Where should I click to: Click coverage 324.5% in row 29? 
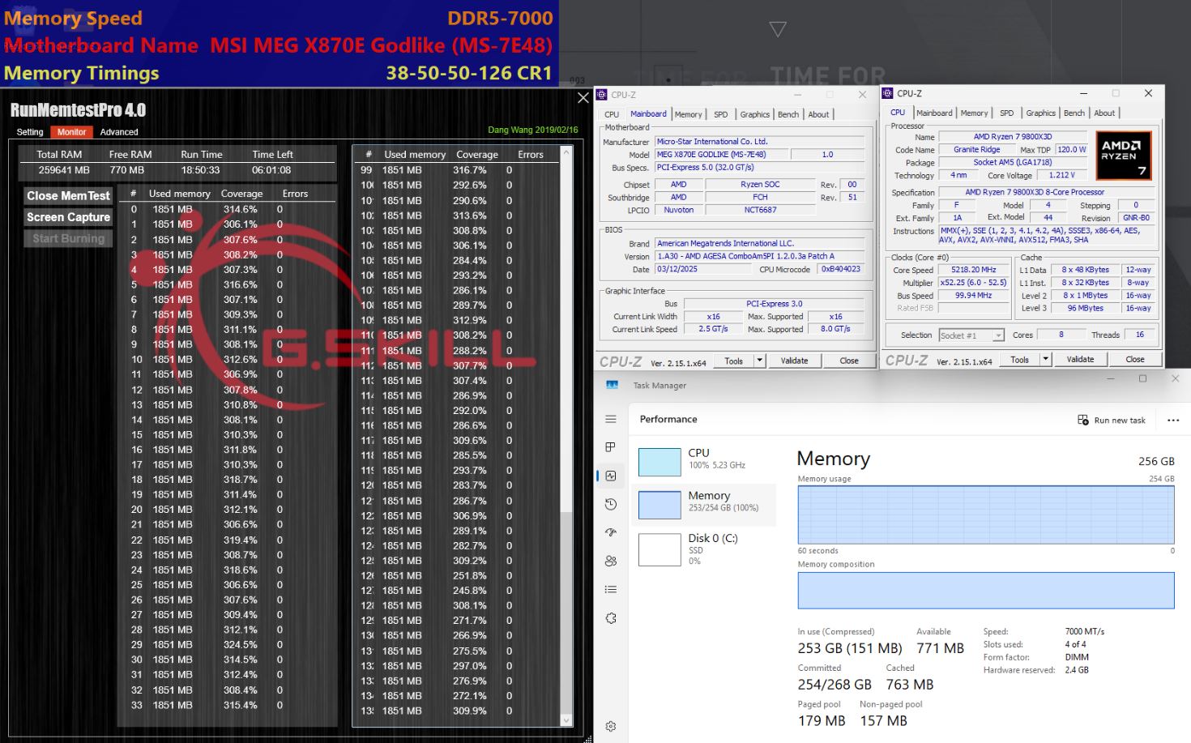241,645
